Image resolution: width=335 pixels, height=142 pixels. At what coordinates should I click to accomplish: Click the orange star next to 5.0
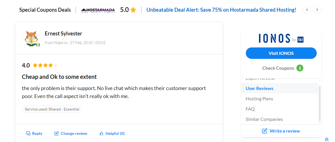pyautogui.click(x=133, y=10)
